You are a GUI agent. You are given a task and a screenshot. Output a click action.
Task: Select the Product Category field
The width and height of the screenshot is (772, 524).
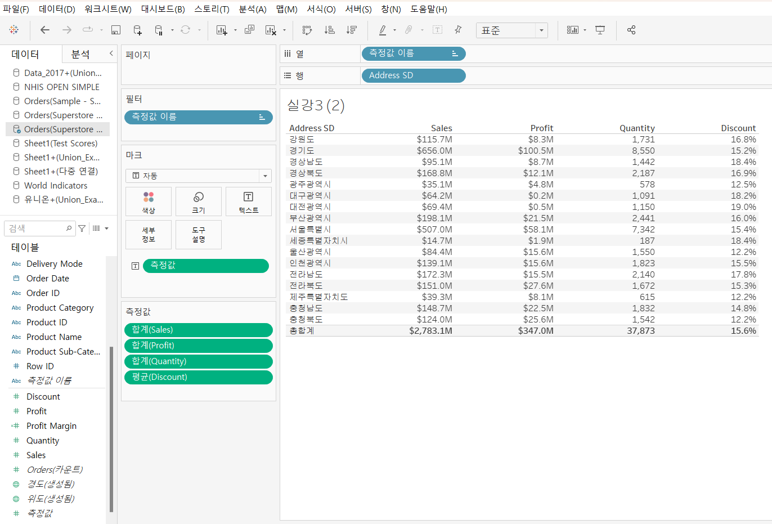click(x=60, y=308)
